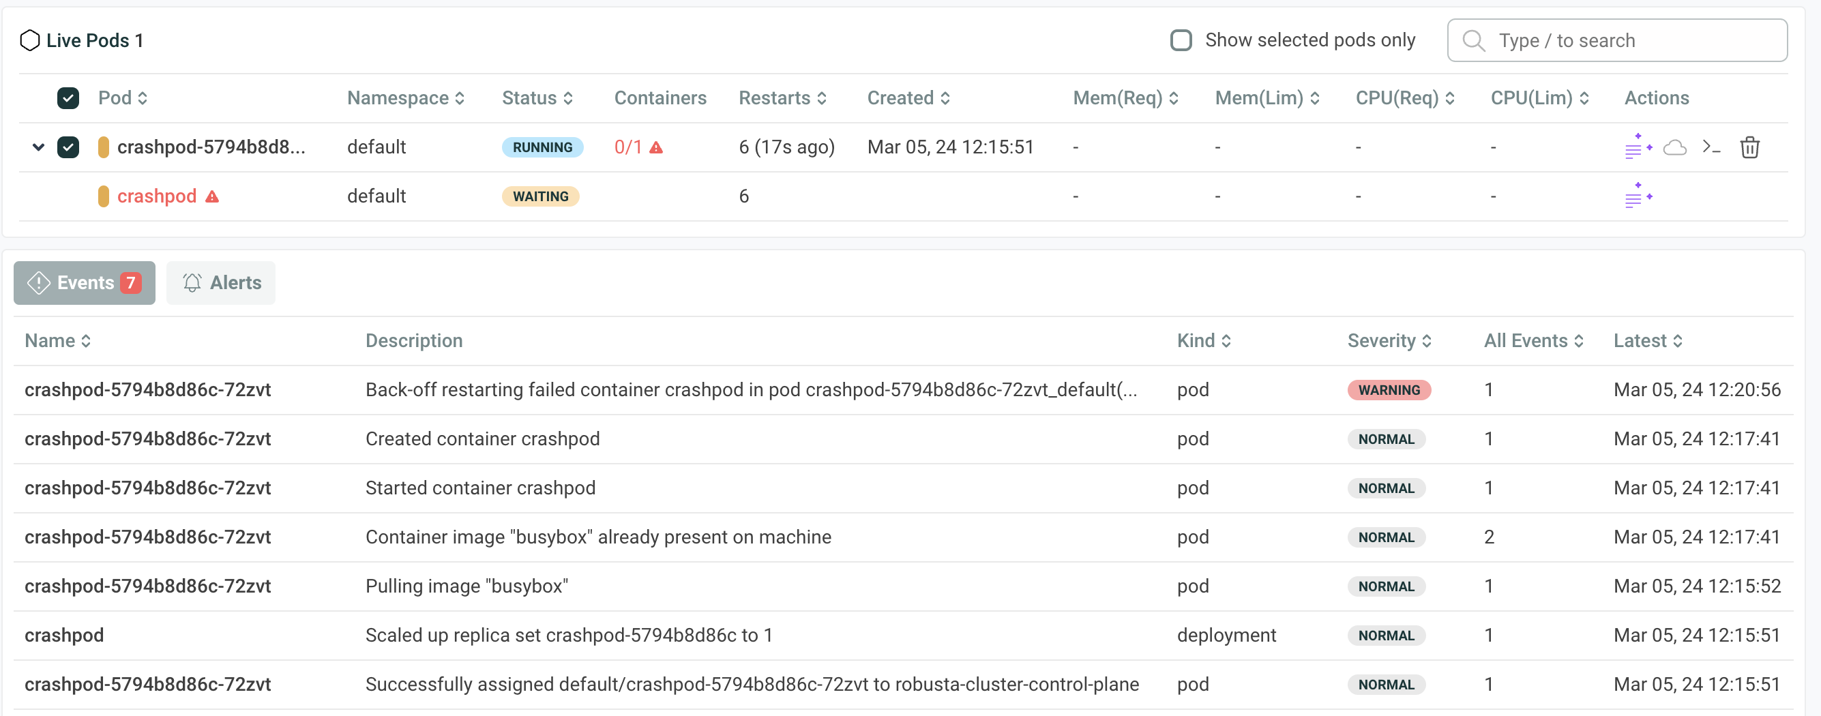
Task: Open terminal shell icon for the pod
Action: [1711, 147]
